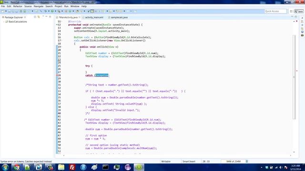Toggle Link with Editor in Package Explorer
Image resolution: width=305 pixels, height=171 pixels.
tap(39, 17)
